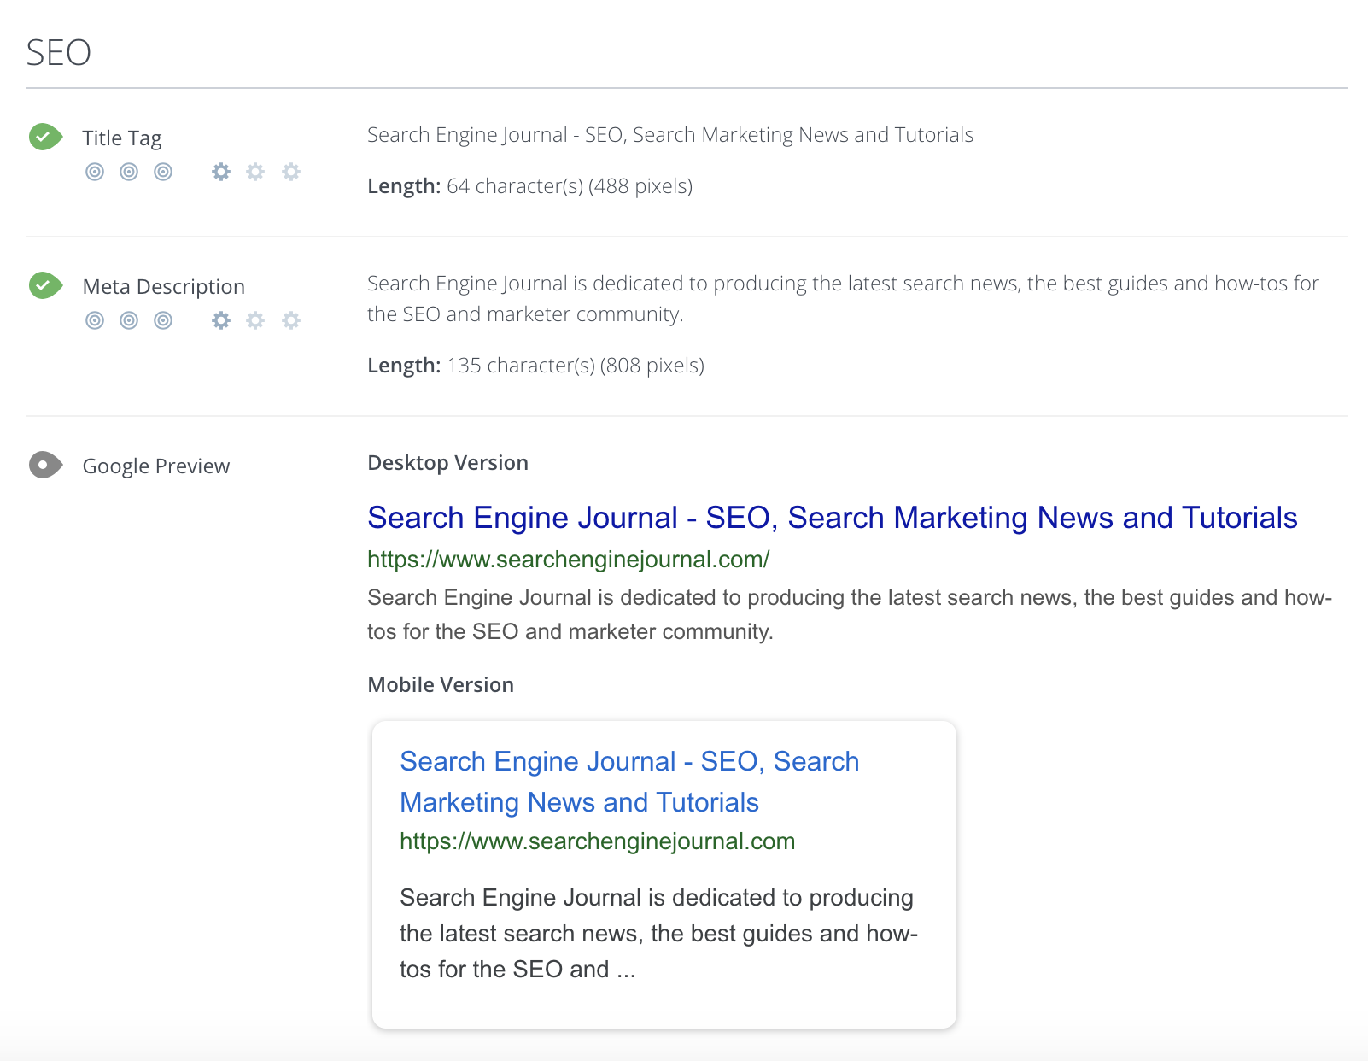Screen dimensions: 1368x1061
Task: Click the Google Preview label
Action: [155, 466]
